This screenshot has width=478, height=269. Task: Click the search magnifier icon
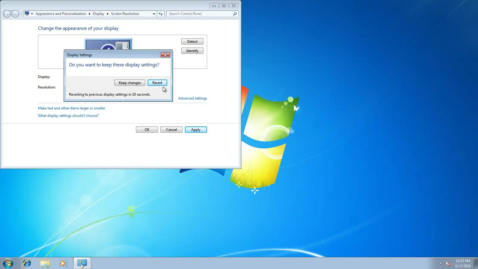(x=235, y=14)
